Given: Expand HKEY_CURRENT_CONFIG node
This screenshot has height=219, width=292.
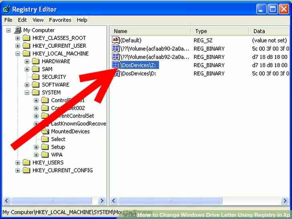Looking at the screenshot, I should point(18,170).
